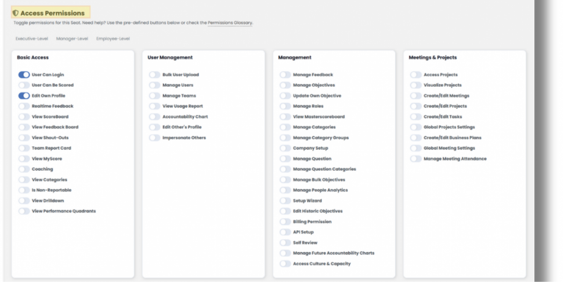Switch on Manage Feedback permission
Image resolution: width=564 pixels, height=282 pixels.
point(285,75)
